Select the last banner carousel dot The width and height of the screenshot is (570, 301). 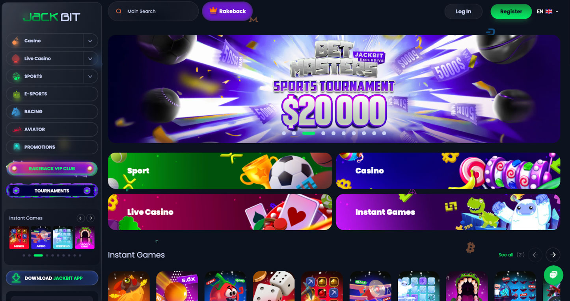[x=384, y=133]
